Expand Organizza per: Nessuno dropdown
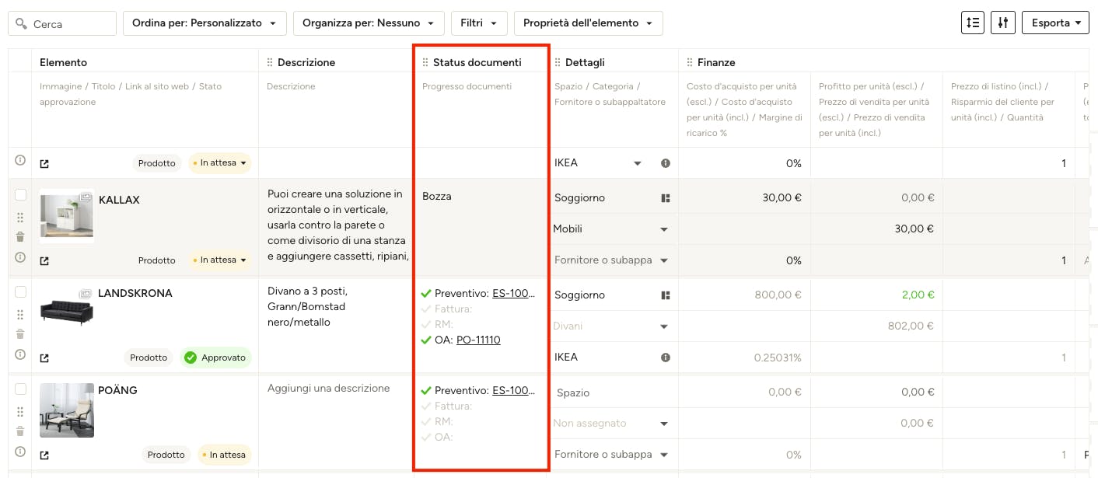 pos(369,23)
